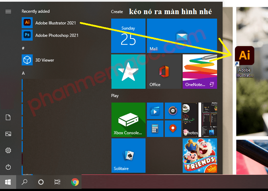Screen dimensions: 268x191
Task: Open the white star app tile
Action: 128,72
